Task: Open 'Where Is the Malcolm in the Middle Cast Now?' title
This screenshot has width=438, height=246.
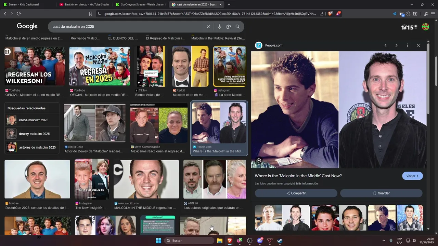Action: point(298,176)
